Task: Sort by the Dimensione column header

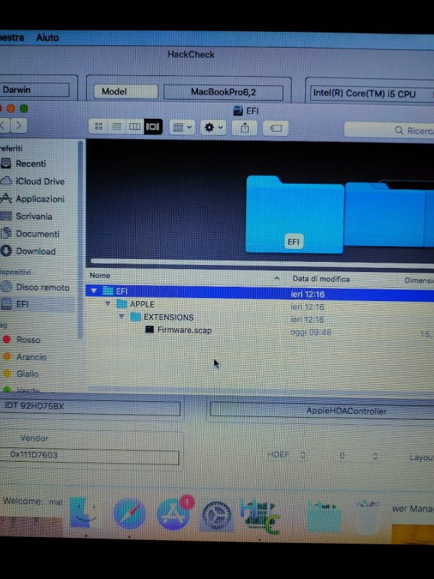Action: [419, 281]
